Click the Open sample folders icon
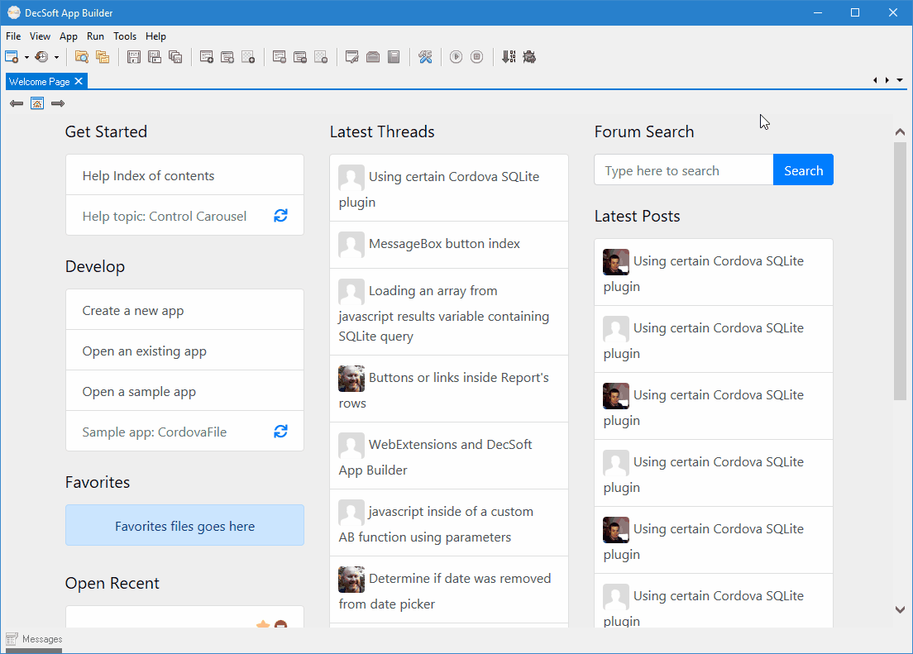The image size is (913, 654). (103, 57)
